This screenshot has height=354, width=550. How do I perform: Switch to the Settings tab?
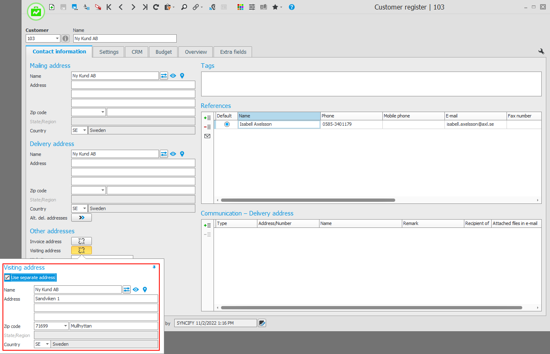click(109, 52)
